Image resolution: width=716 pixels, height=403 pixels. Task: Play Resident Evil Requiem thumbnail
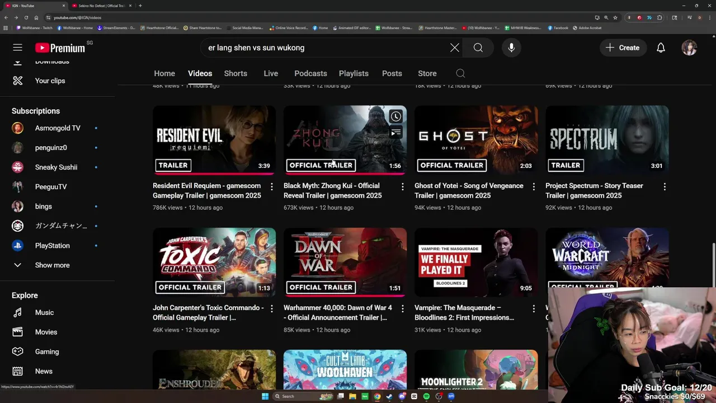click(214, 140)
